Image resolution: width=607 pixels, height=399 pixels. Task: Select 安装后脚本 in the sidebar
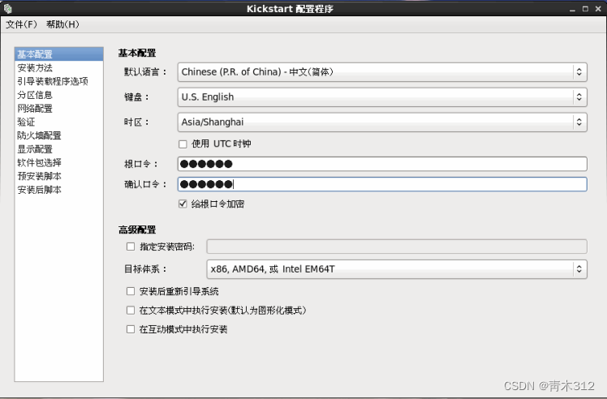point(59,190)
